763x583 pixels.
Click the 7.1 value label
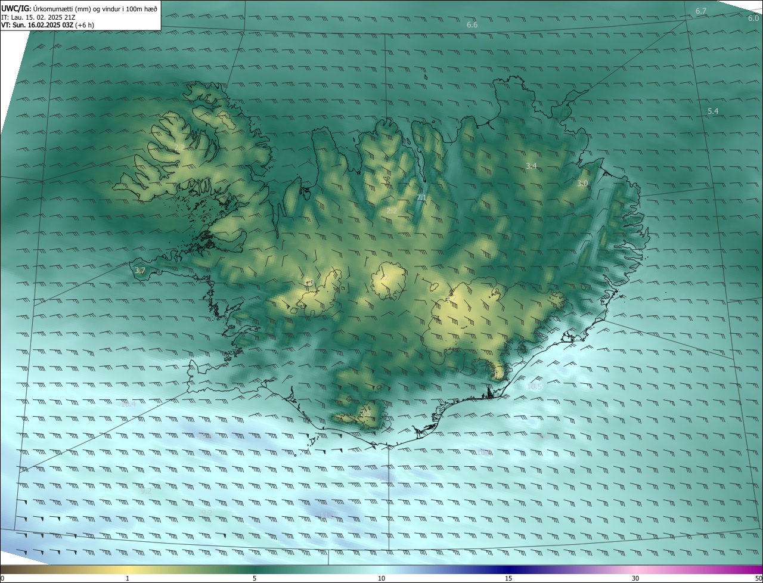[x=421, y=197]
